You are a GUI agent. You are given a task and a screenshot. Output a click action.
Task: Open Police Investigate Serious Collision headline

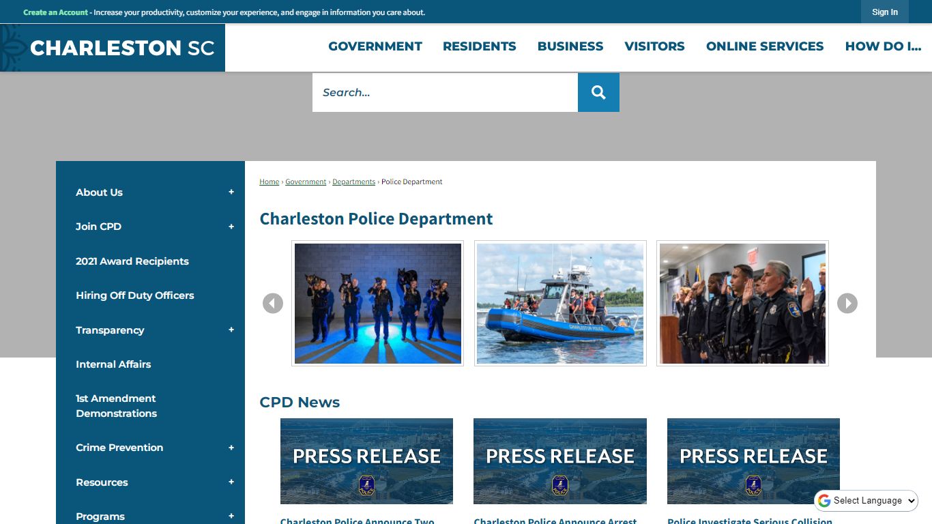pyautogui.click(x=750, y=521)
